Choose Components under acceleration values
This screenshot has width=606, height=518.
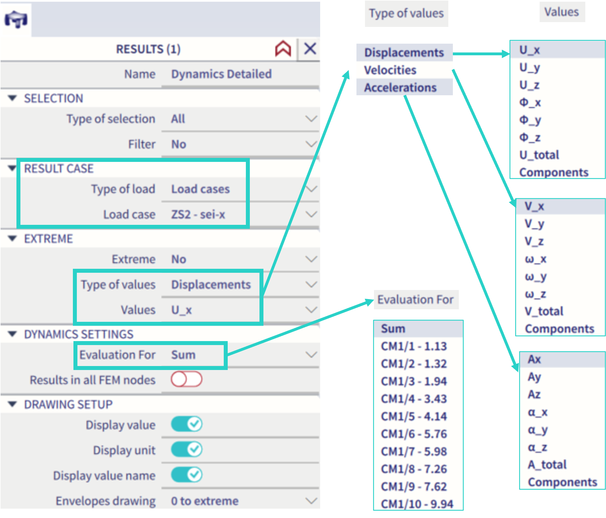pos(562,482)
